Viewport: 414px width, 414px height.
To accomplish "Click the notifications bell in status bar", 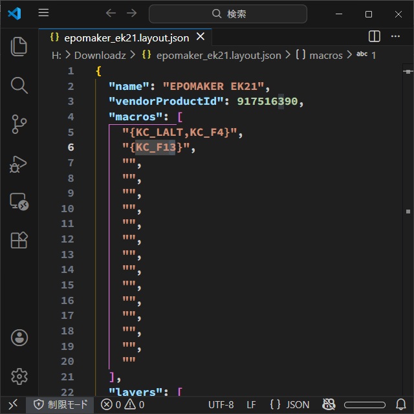I will tap(400, 405).
